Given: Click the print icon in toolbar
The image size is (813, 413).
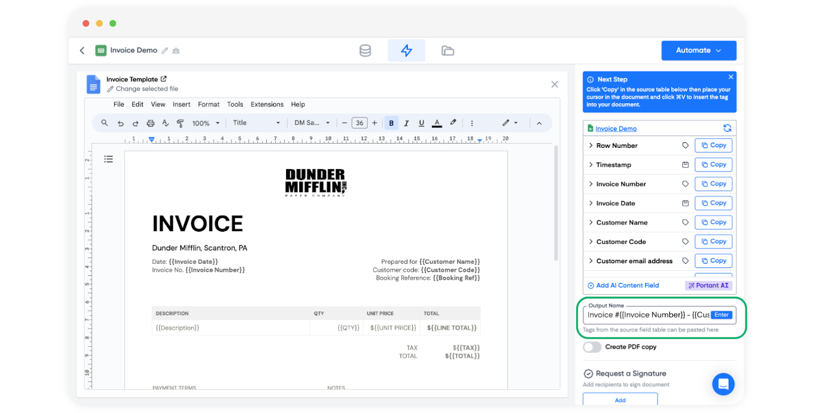Looking at the screenshot, I should (150, 123).
